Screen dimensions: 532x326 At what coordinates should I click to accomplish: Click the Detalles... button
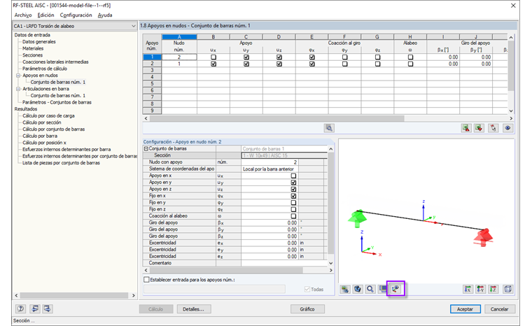(194, 309)
